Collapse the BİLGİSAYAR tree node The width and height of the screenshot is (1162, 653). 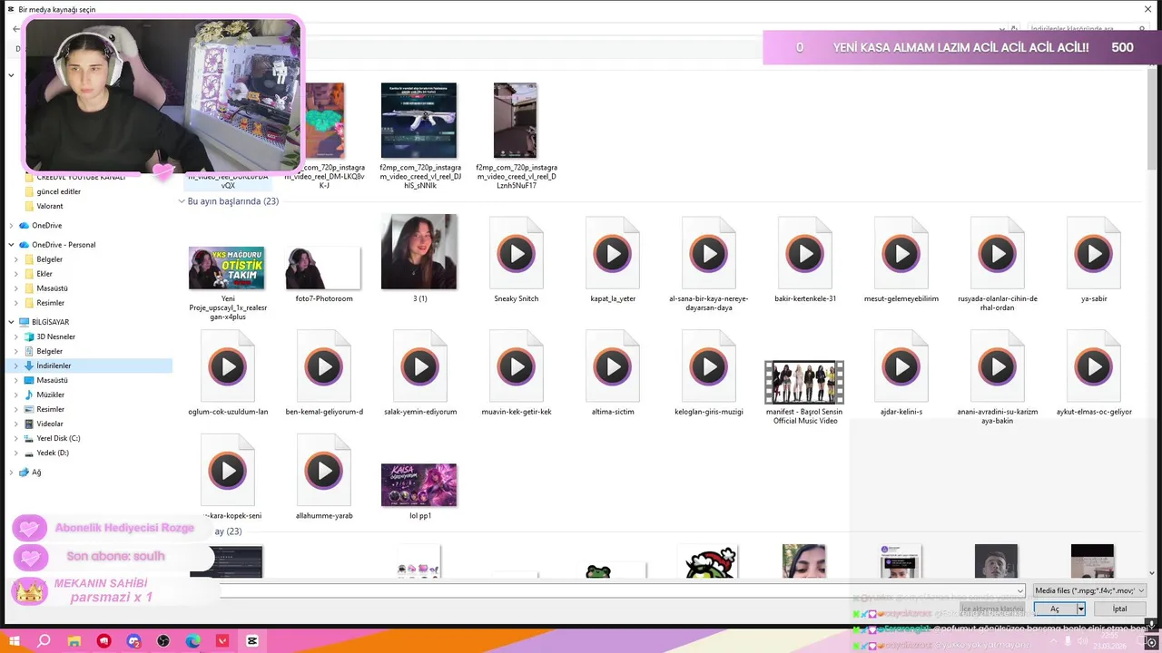(11, 322)
